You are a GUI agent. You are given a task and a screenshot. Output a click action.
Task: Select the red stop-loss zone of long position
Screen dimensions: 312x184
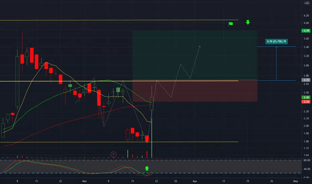pos(195,91)
